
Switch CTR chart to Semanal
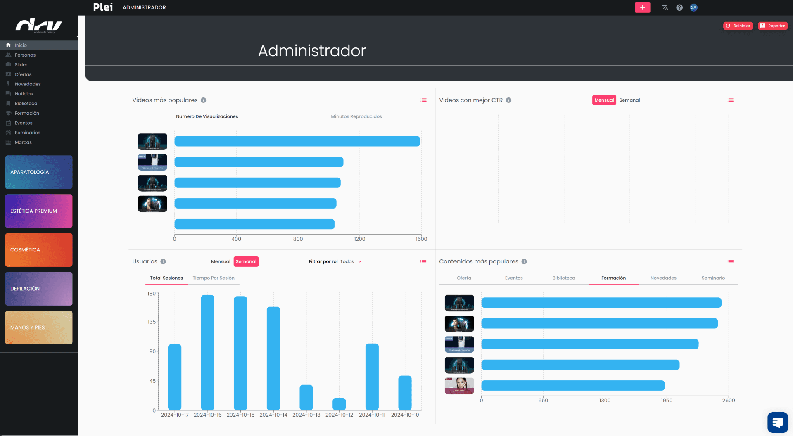pos(629,100)
